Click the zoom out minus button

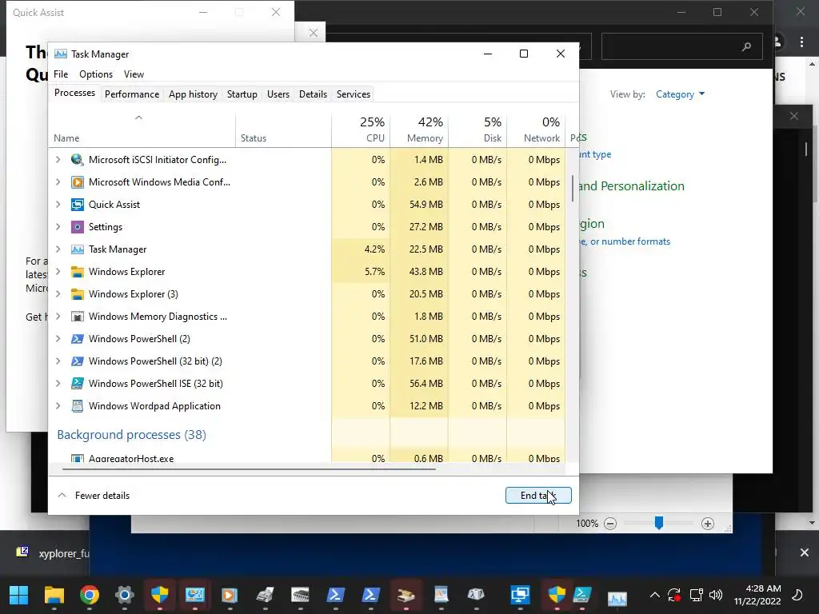click(x=610, y=524)
